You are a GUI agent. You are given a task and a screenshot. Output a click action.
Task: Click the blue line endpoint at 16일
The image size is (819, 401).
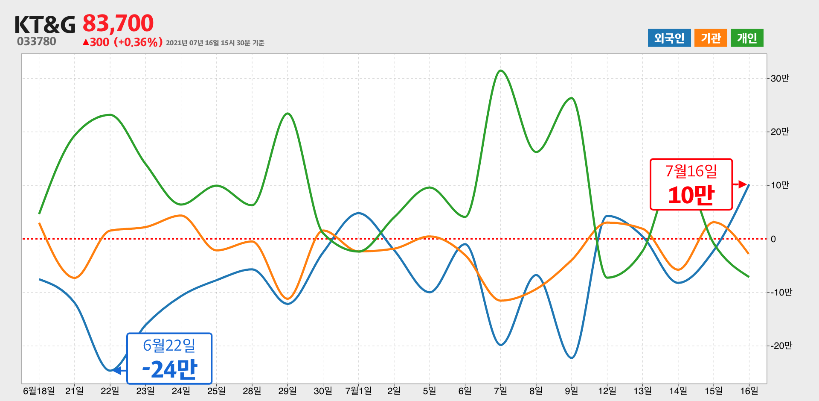pyautogui.click(x=749, y=185)
